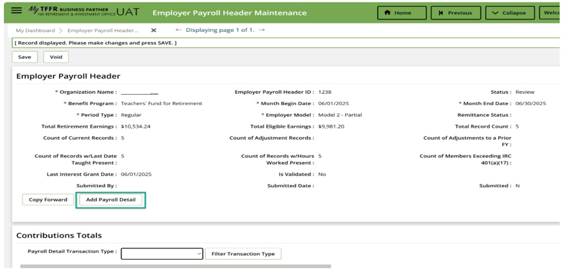Open the hamburger navigation menu
This screenshot has width=567, height=272.
pyautogui.click(x=16, y=12)
